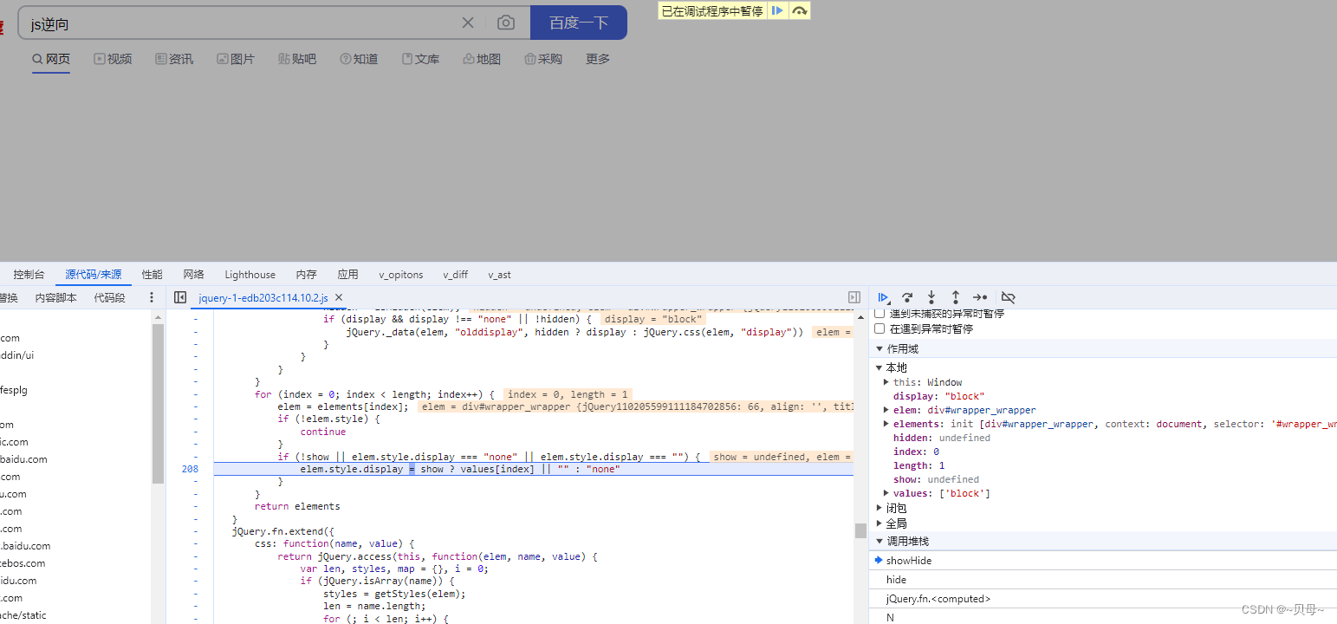Screen dimensions: 1337x624
Task: Open the 网络 network tab
Action: pos(194,274)
